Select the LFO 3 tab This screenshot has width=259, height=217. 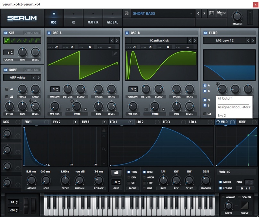[174, 122]
